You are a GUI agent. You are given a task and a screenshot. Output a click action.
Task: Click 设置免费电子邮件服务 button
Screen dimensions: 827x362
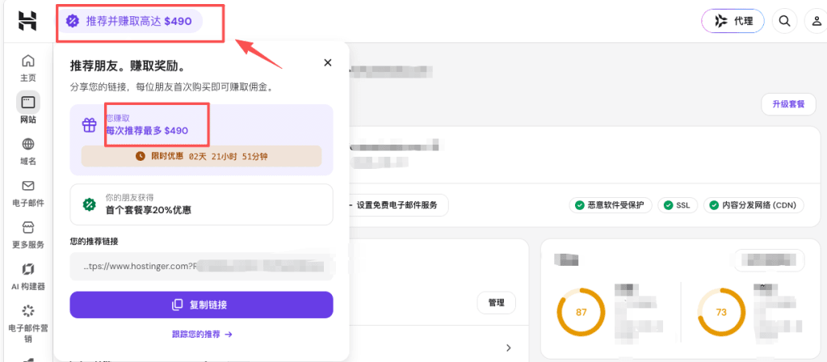click(x=397, y=205)
